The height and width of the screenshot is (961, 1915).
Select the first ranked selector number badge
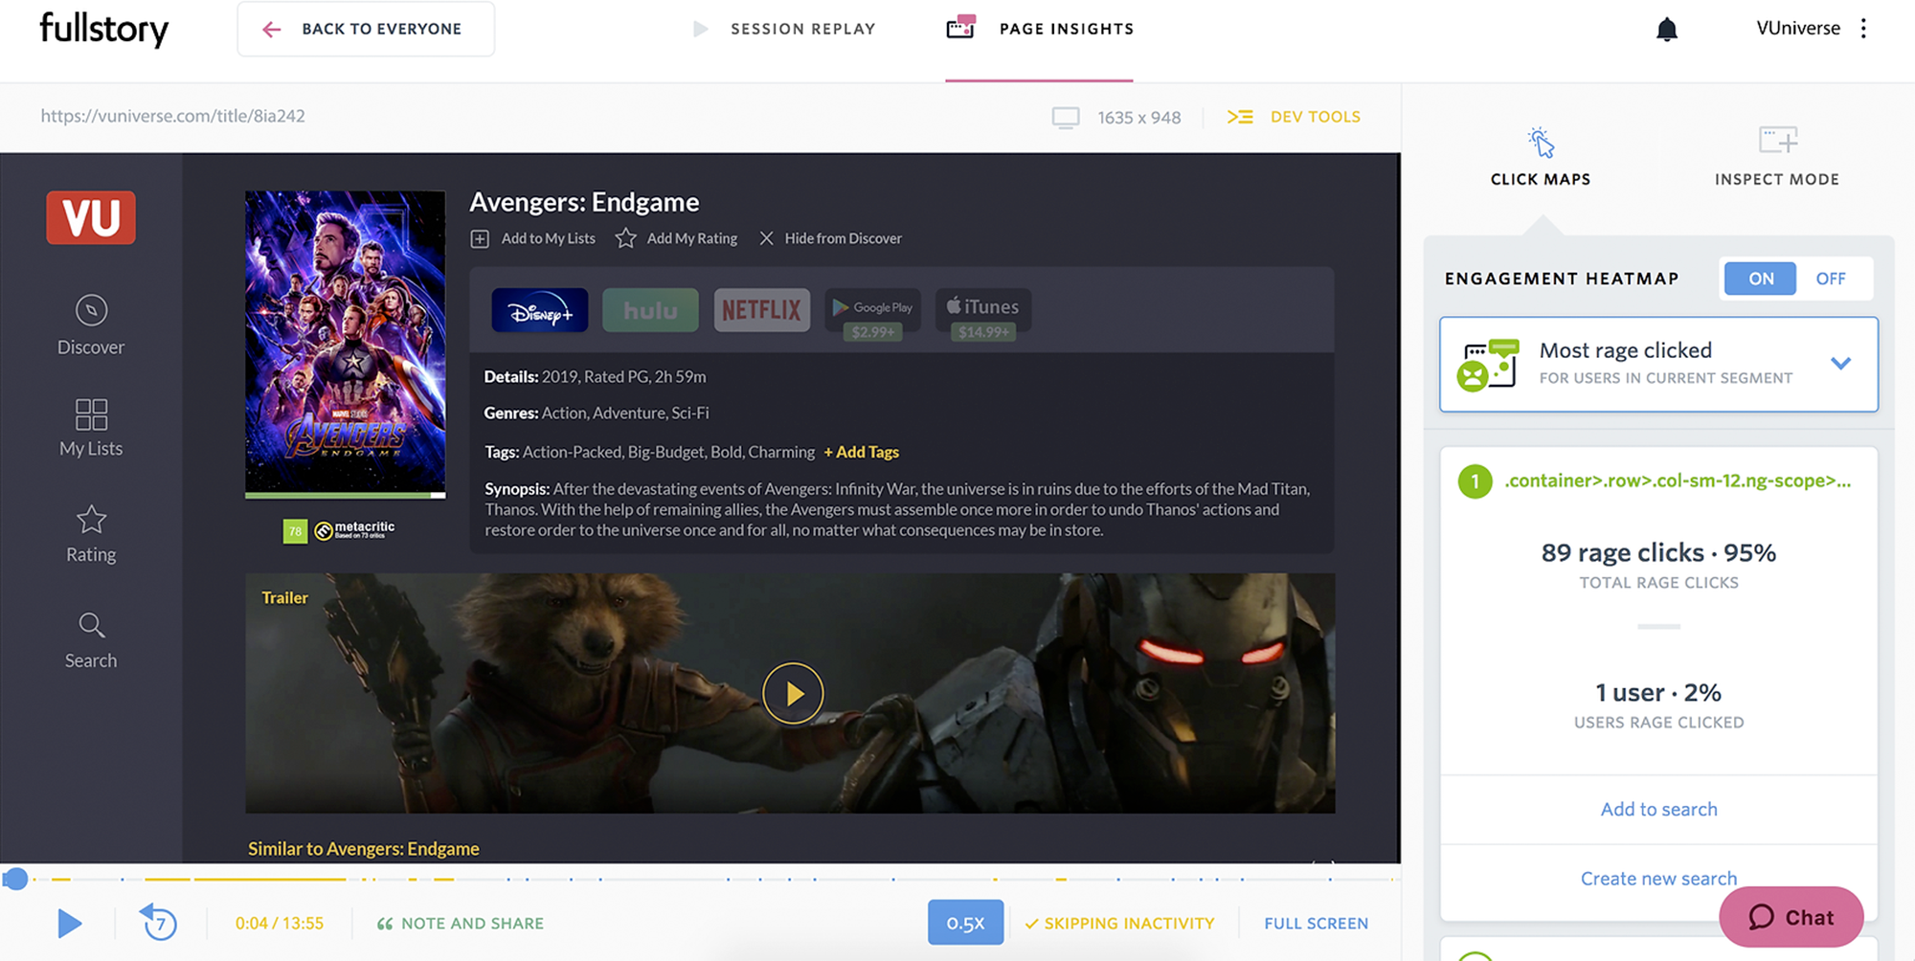(x=1475, y=481)
